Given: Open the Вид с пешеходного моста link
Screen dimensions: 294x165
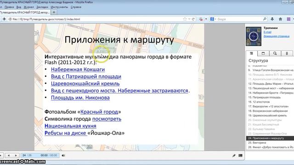Looking at the screenshot, I should [119, 91].
